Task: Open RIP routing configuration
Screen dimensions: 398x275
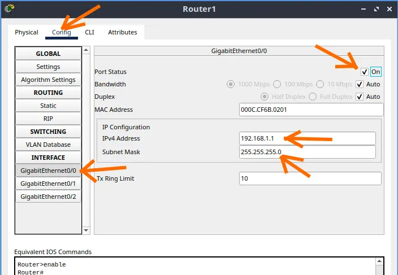Action: [48, 119]
